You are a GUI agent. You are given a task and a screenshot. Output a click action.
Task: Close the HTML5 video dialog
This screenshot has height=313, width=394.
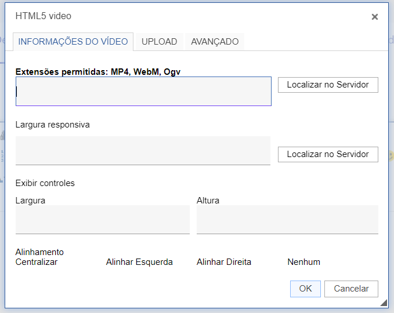[x=375, y=17]
